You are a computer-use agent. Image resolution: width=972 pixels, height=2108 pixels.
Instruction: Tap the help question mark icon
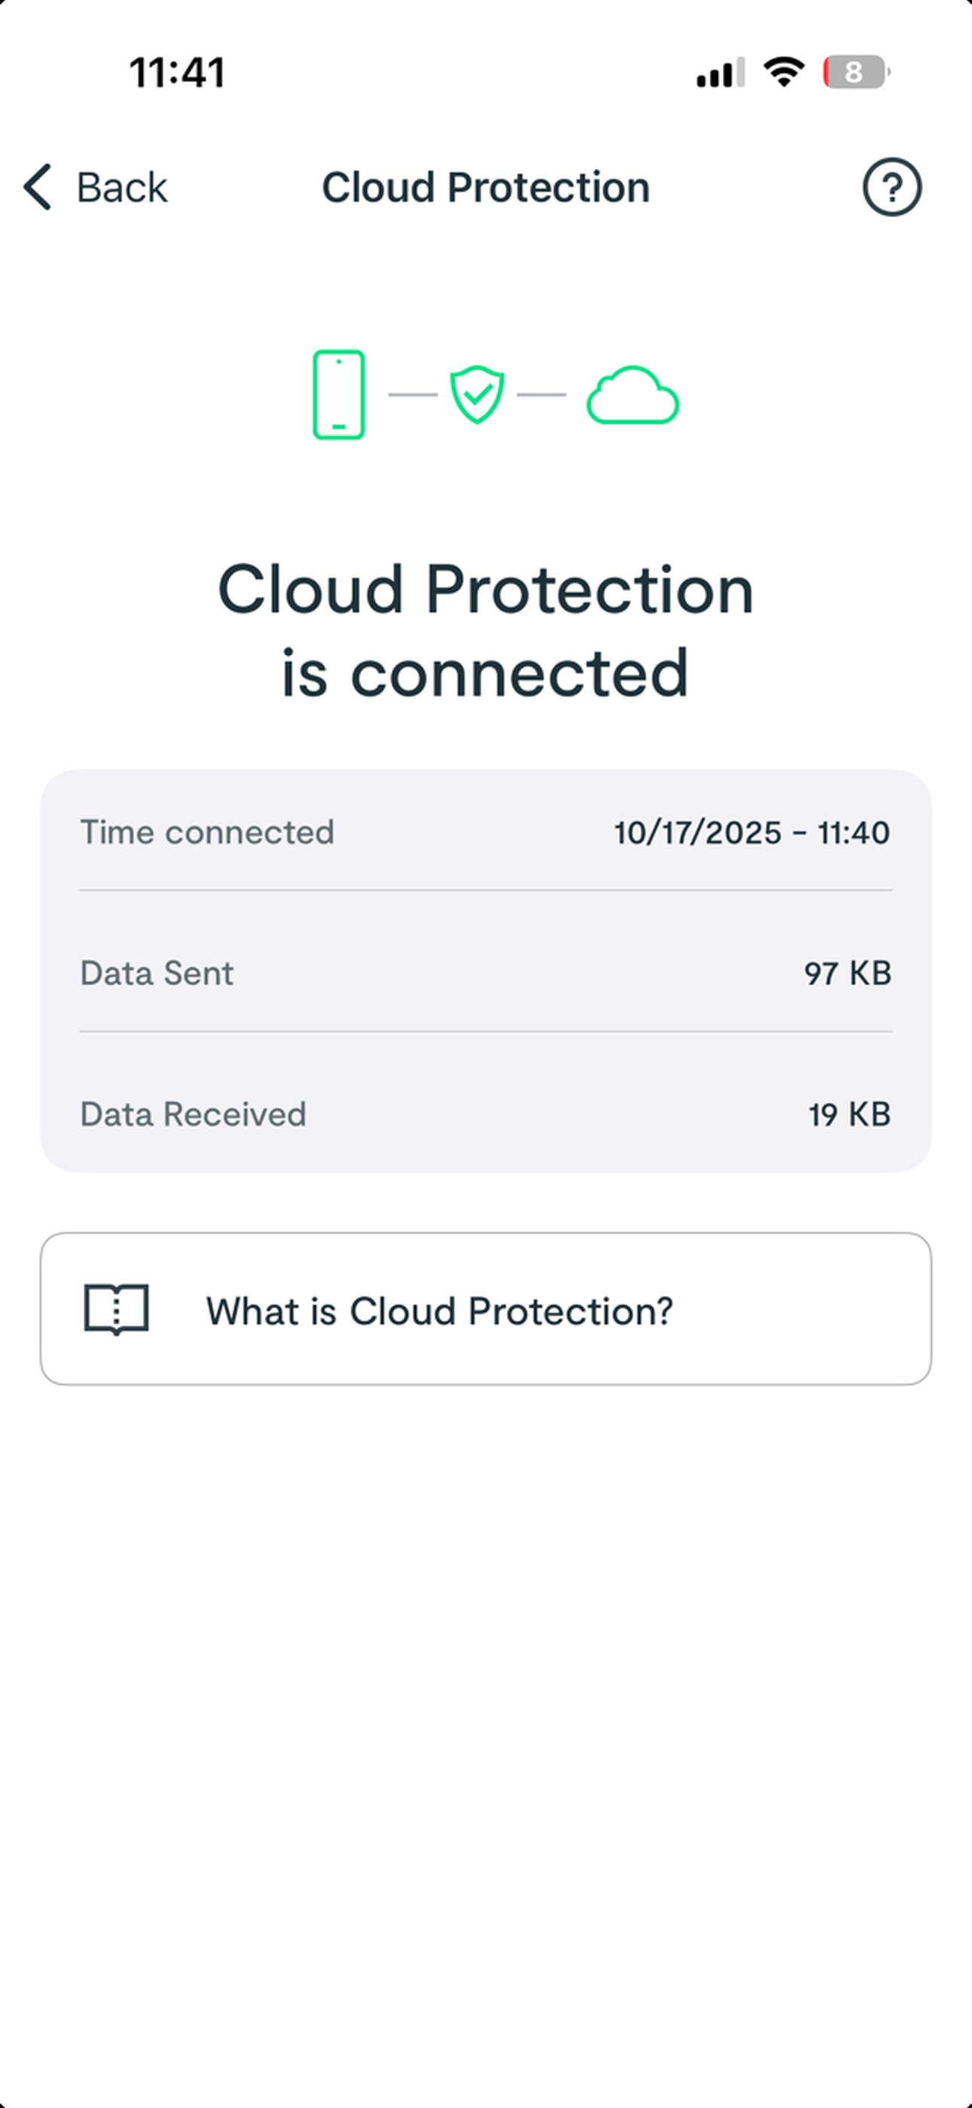tap(892, 186)
